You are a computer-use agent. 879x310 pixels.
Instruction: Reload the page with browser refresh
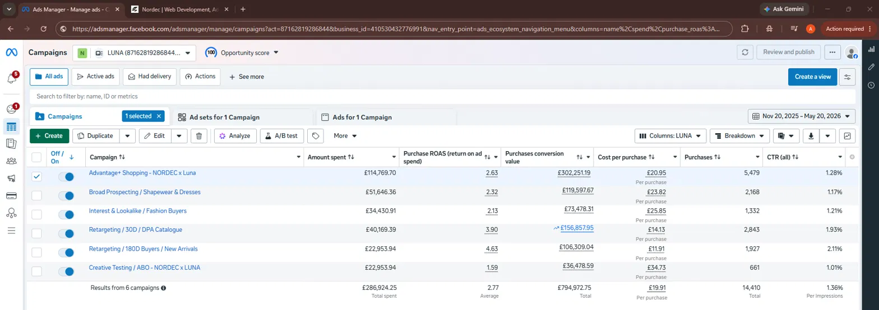(x=43, y=29)
